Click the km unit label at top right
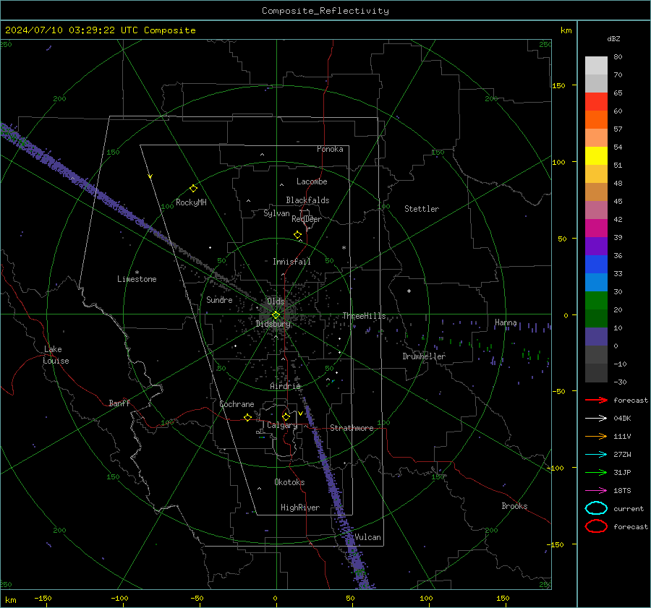This screenshot has width=651, height=608. (566, 30)
